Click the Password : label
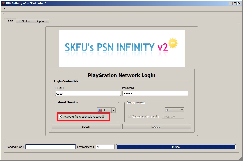 tap(129, 88)
